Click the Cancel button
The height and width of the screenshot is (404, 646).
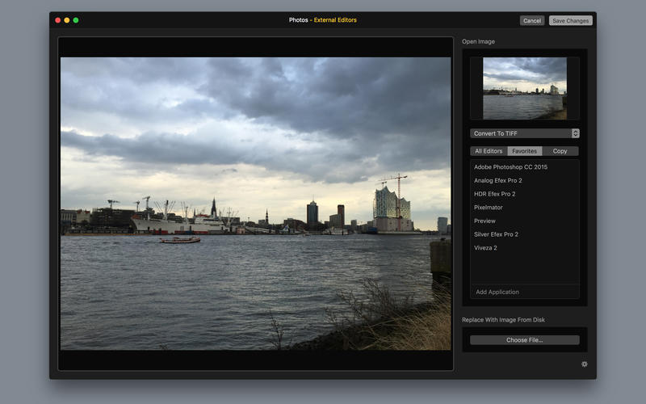(x=532, y=21)
